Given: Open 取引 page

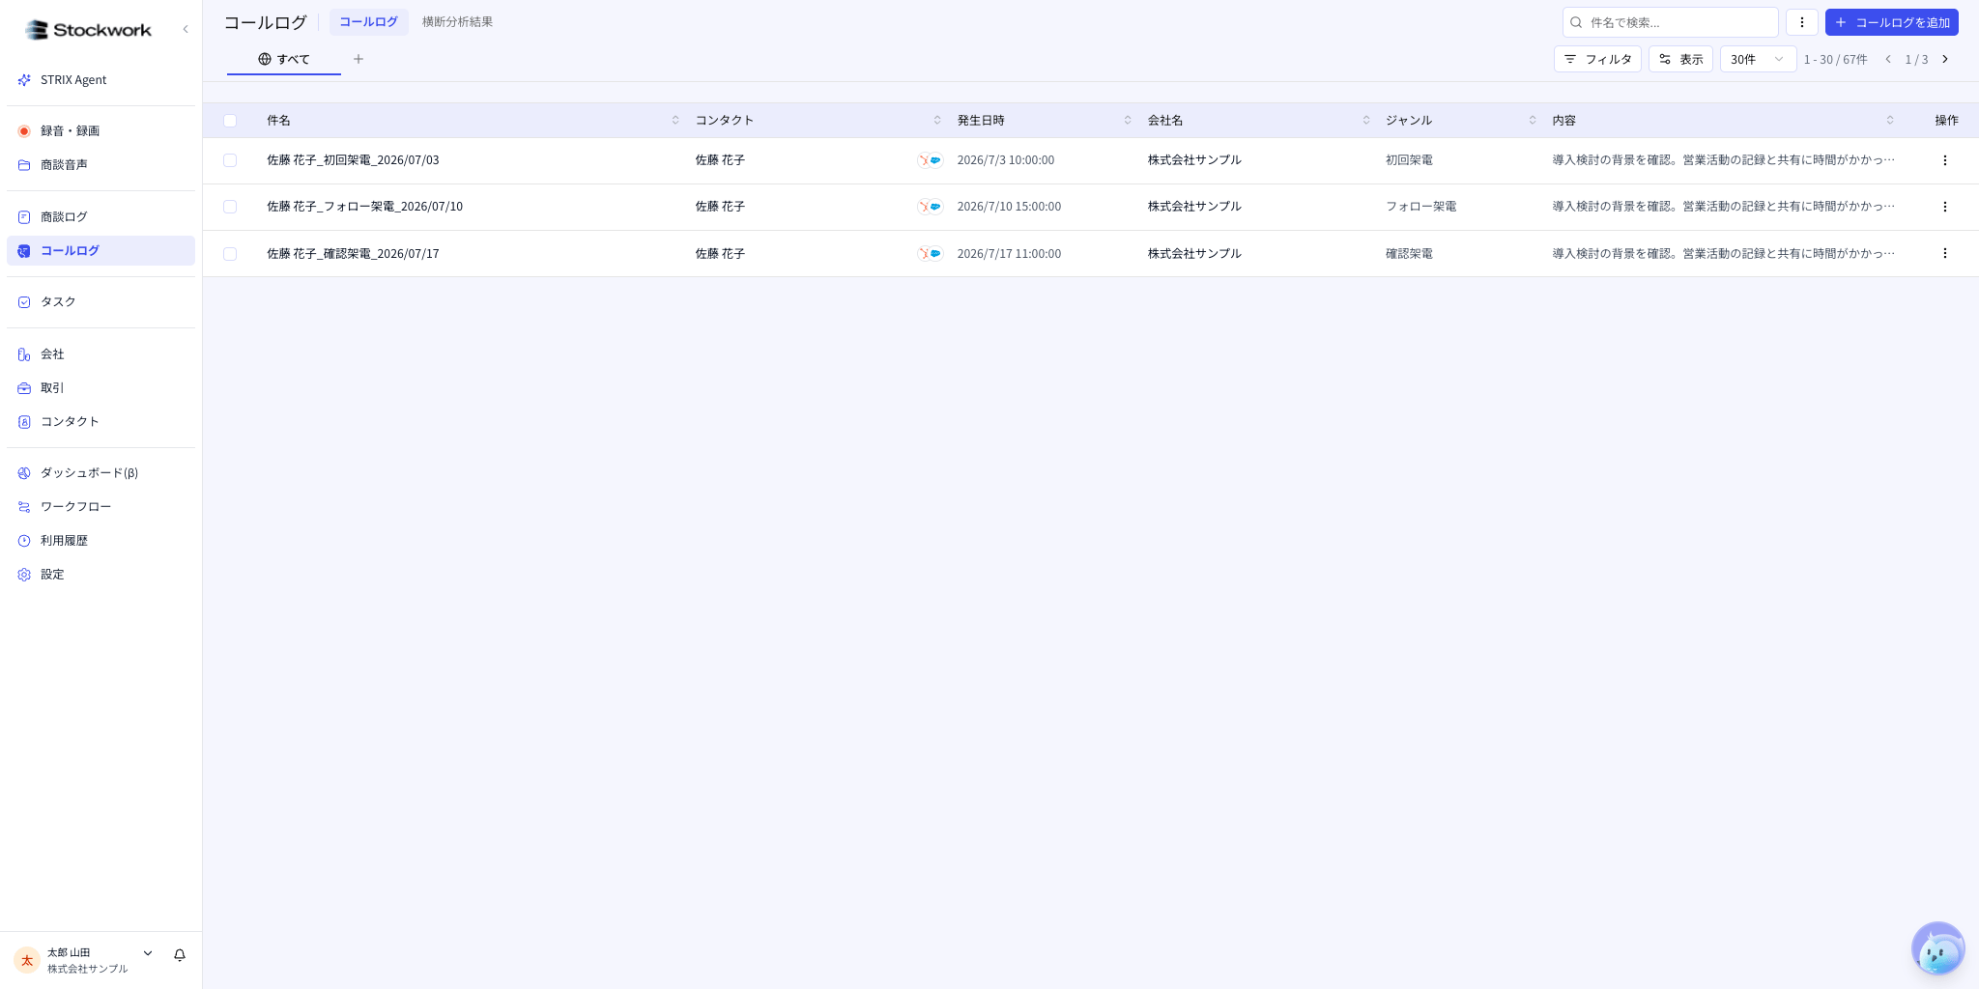Looking at the screenshot, I should tap(100, 387).
